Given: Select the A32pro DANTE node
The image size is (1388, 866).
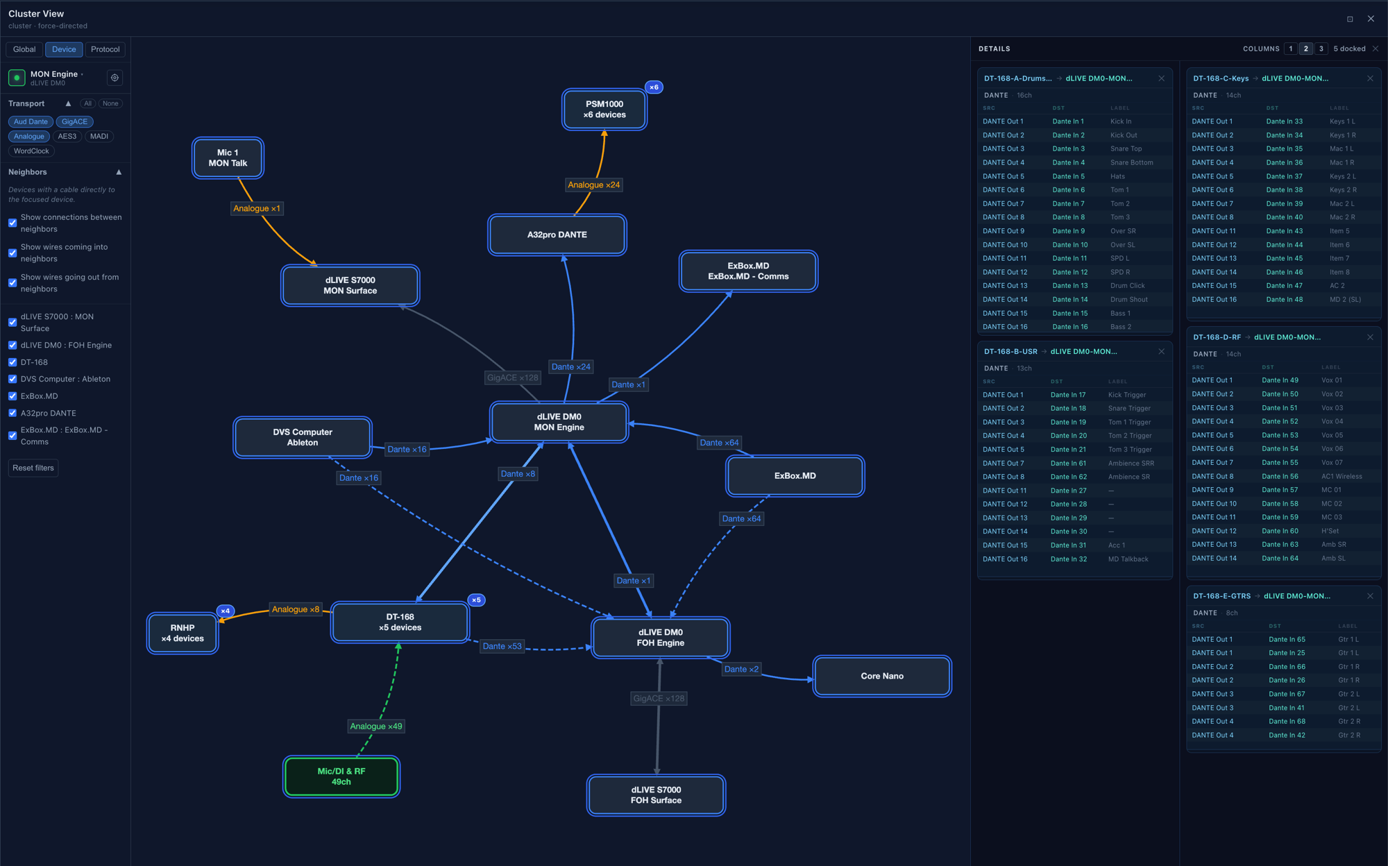Looking at the screenshot, I should point(557,235).
